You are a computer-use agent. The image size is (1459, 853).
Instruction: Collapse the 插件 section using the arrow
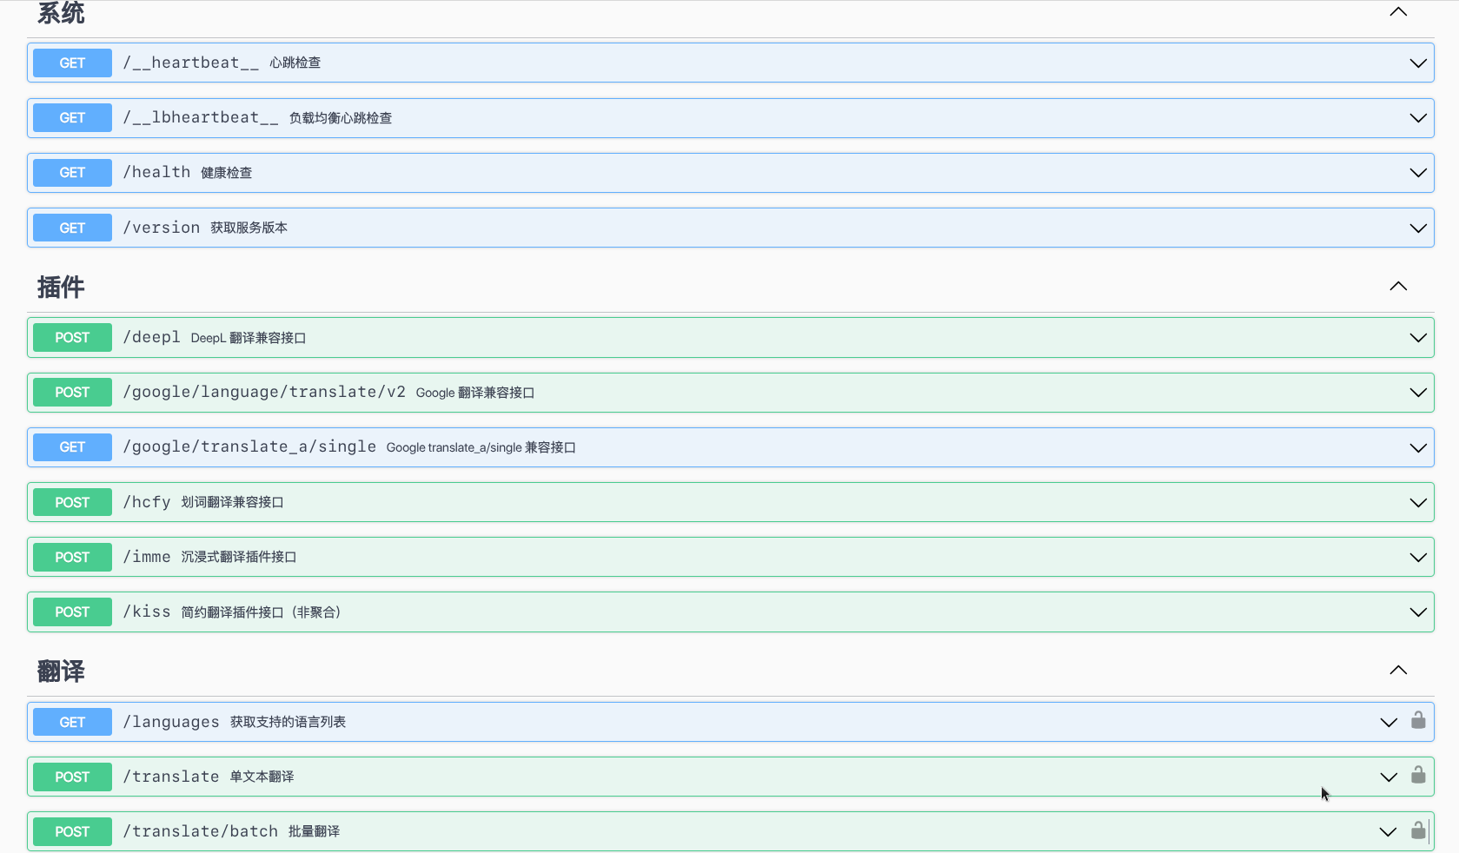(1398, 287)
